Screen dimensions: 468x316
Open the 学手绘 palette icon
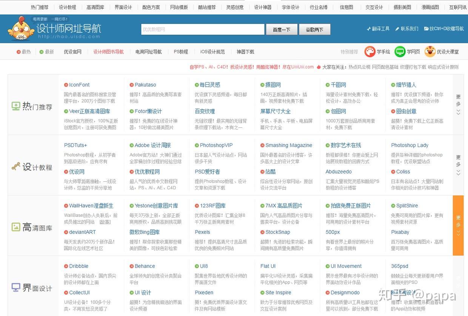tap(370, 52)
